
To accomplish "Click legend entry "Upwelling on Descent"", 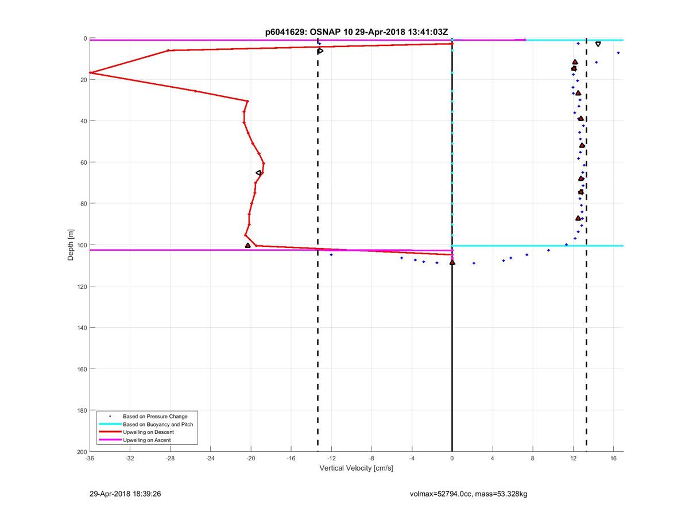I will click(x=148, y=432).
